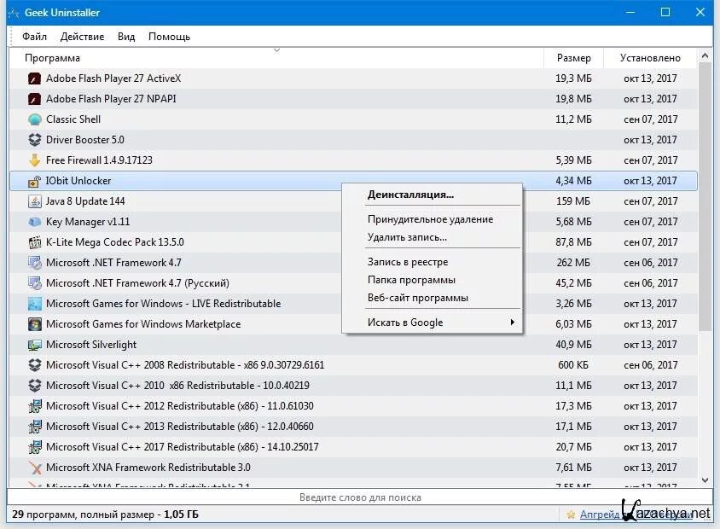Click the Visual C++ 2013 Redistributable icon
The height and width of the screenshot is (529, 720).
pos(34,427)
